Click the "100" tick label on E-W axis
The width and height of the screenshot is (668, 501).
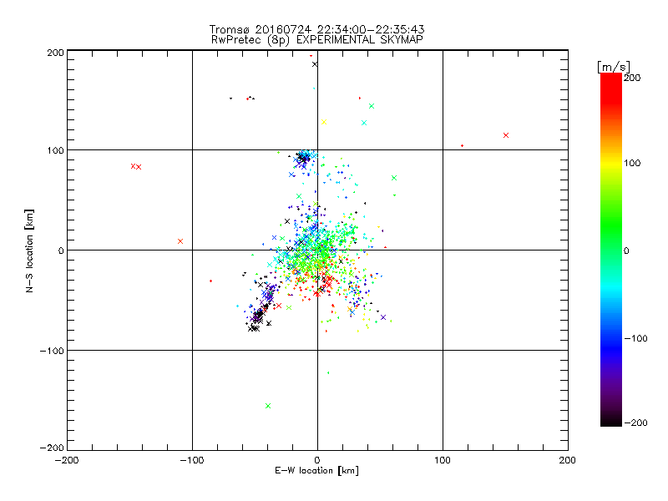pos(443,460)
